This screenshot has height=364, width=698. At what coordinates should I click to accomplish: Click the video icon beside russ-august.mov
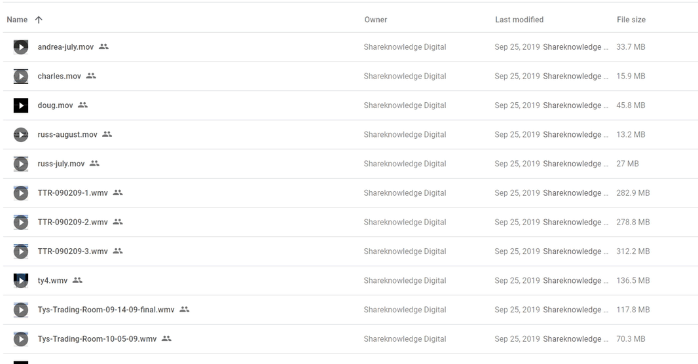pyautogui.click(x=21, y=135)
